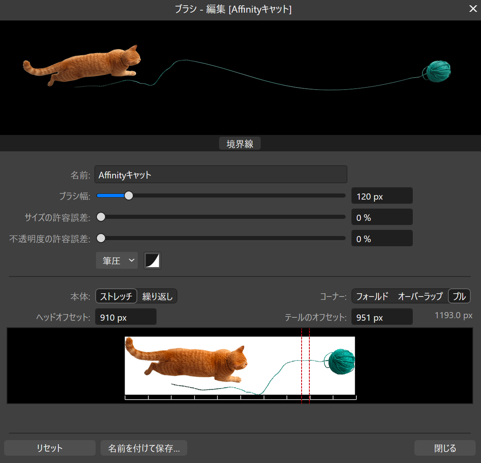Edit the brush name Affinityキャット field

pos(221,174)
